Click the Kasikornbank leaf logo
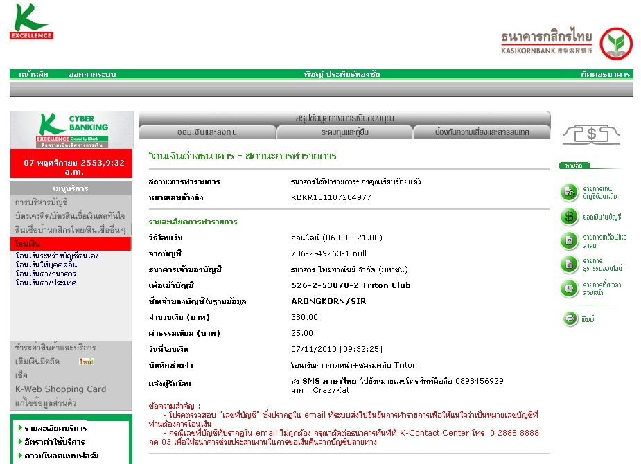641x464 pixels. coord(616,44)
